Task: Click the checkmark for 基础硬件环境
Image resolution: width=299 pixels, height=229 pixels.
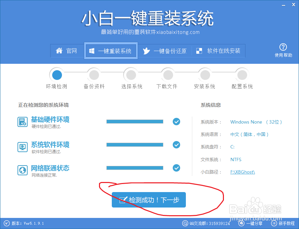Action: [x=176, y=122]
